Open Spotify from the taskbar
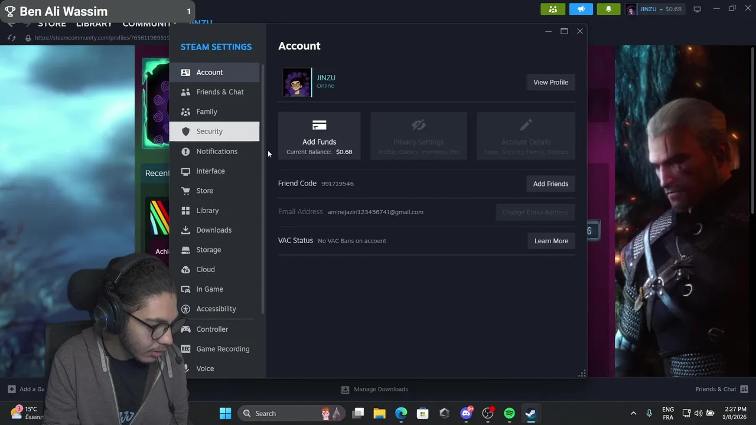This screenshot has height=425, width=756. 509,413
